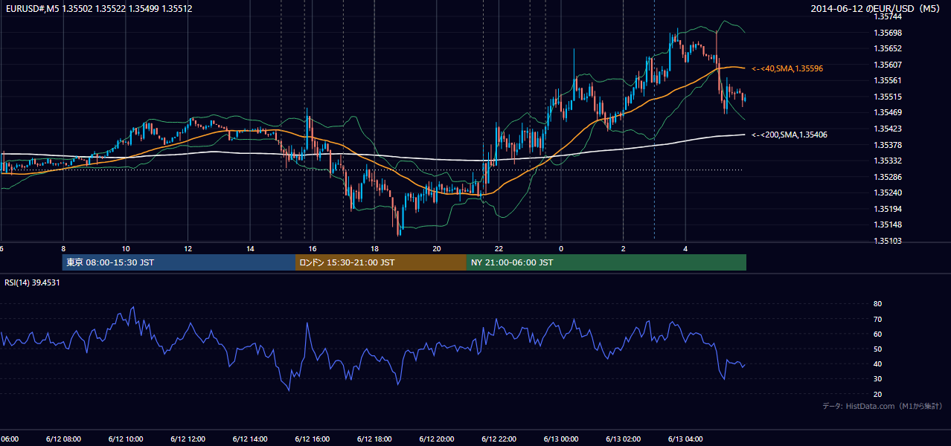951x446 pixels.
Task: Click RSI axis level 60
Action: [877, 334]
